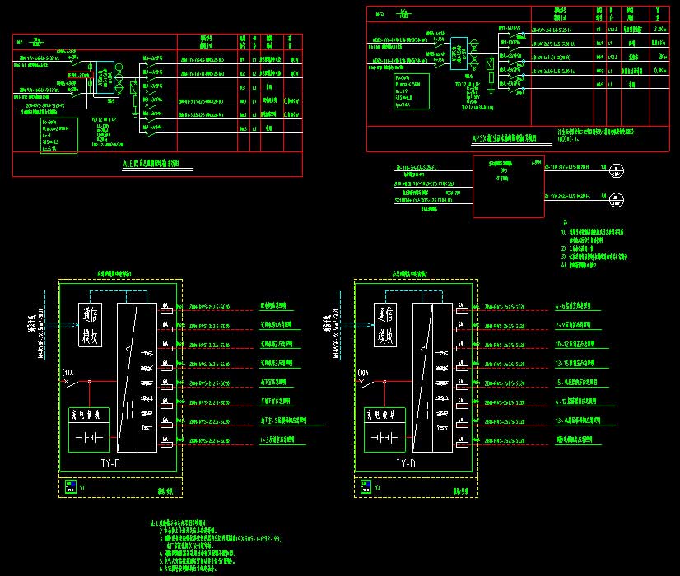Click the '13~15' output circuit label of right cabinet
680x576 pixels.
pos(575,363)
